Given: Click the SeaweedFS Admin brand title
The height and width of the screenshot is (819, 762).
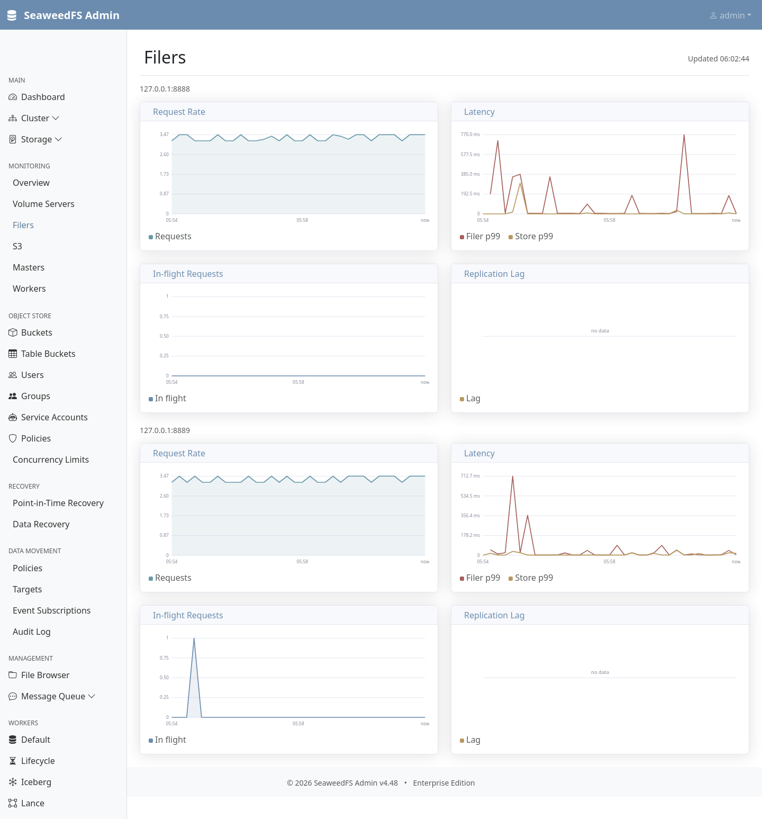Looking at the screenshot, I should pos(71,15).
